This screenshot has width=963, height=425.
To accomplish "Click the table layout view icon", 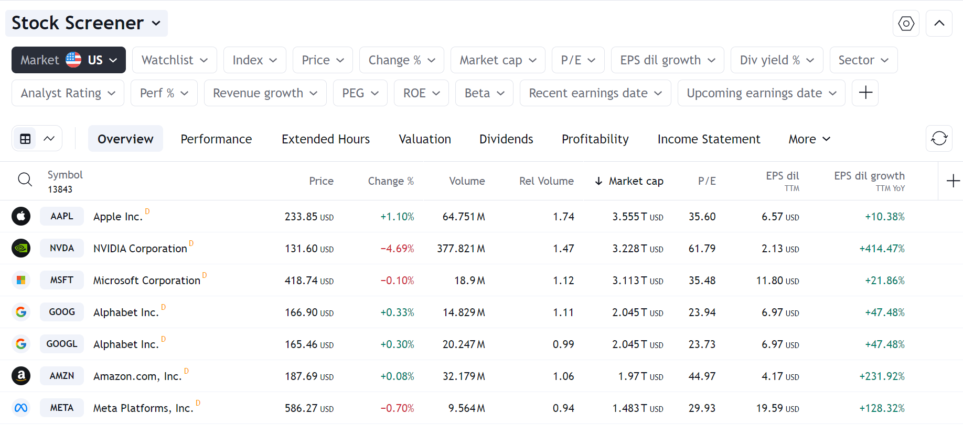I will tap(25, 139).
